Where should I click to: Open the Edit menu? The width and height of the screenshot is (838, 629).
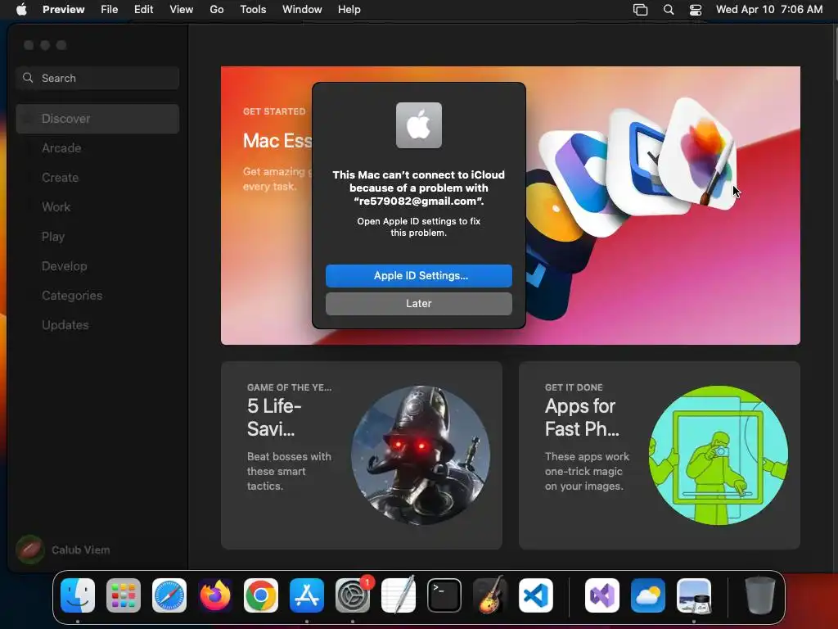144,9
